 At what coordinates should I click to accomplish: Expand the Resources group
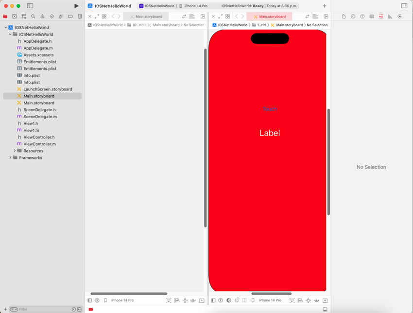(15, 151)
